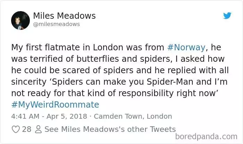Click the boredpanda.com watermark
Screen dimensions: 243x144
[x=206, y=136]
